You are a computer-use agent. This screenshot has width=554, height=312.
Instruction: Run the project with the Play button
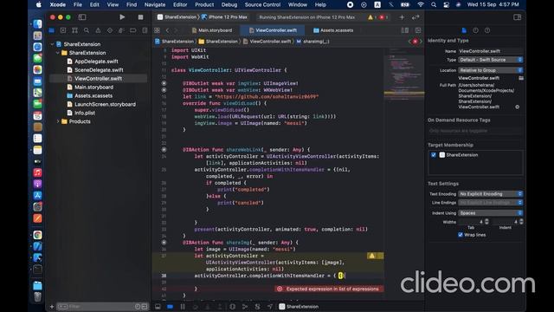(x=122, y=17)
